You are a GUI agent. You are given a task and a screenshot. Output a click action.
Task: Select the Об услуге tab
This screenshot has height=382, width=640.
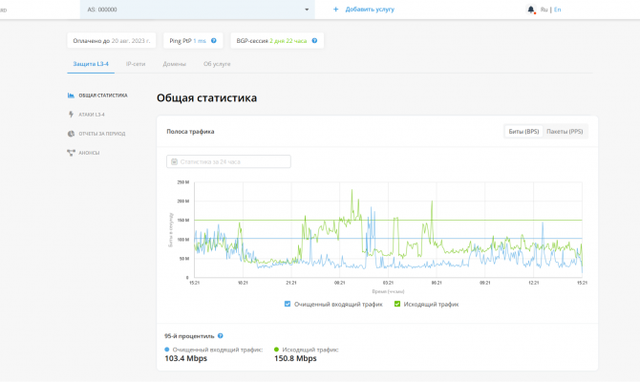[x=217, y=64]
